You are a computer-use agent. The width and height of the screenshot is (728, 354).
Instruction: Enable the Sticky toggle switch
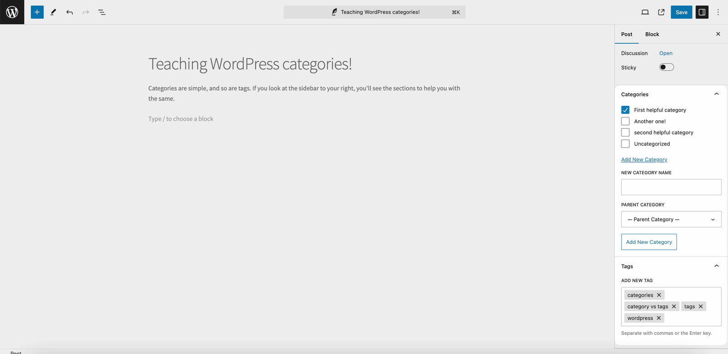[666, 67]
